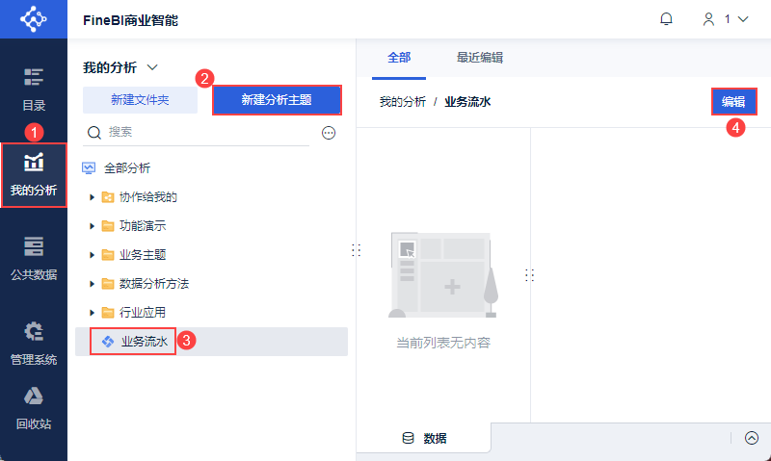This screenshot has height=461, width=771.
Task: Open the 目录 directory sidebar icon
Action: [34, 90]
